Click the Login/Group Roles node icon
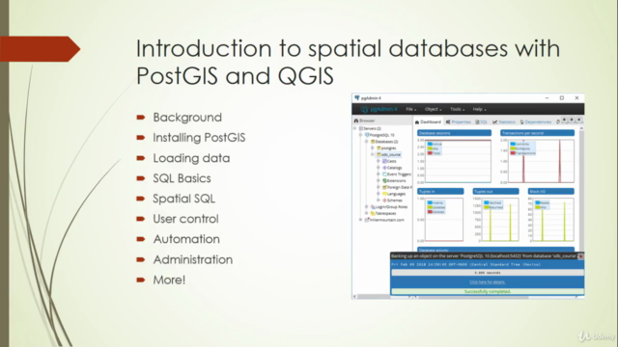 373,207
